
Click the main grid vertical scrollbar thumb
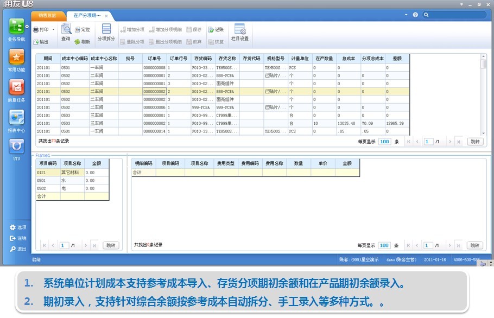(483, 64)
